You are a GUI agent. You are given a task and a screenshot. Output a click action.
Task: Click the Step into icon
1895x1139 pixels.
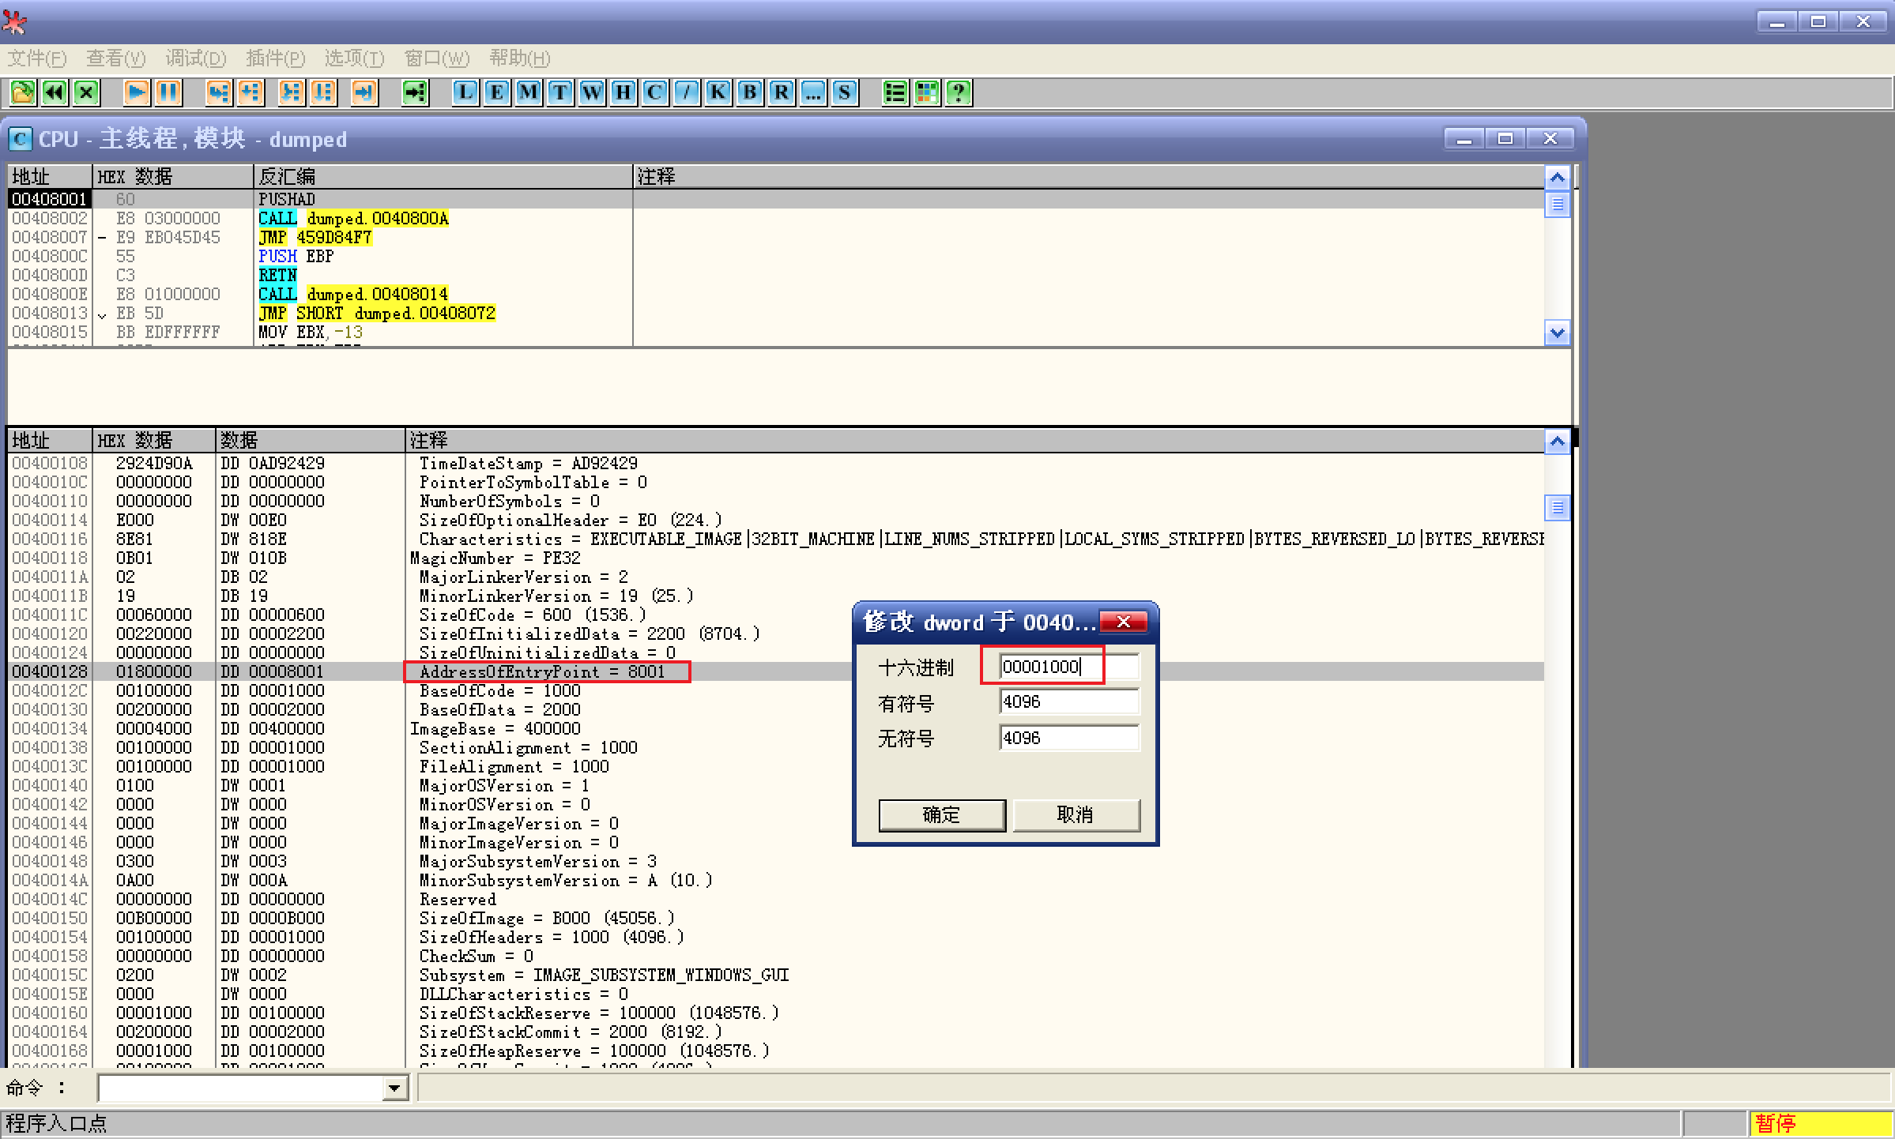218,93
